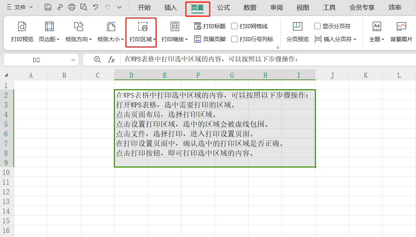Click cell text '在打印设置页面中，确认选中的打印区域是否正确。'
Viewport: 416px width, 237px height.
coord(200,143)
